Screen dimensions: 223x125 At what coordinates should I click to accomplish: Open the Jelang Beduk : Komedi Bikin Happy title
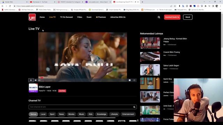click(x=175, y=40)
